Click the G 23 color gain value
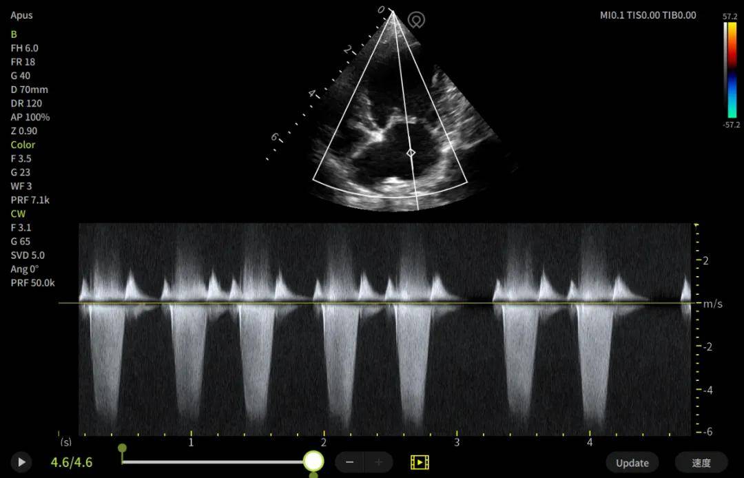This screenshot has width=744, height=478. click(x=21, y=173)
